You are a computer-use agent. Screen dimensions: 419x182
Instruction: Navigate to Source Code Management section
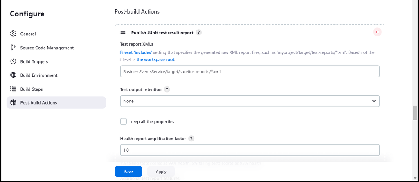coord(47,48)
